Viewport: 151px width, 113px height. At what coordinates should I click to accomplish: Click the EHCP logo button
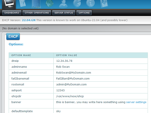point(13,36)
